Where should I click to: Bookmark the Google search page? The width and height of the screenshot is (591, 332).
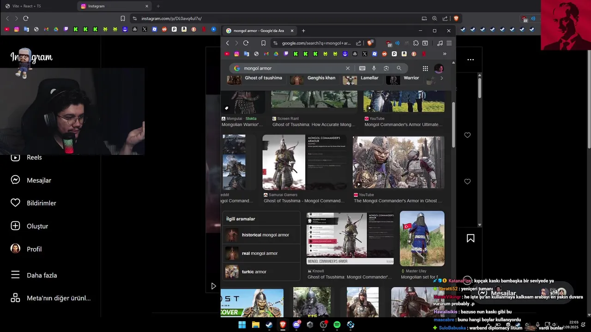point(263,43)
